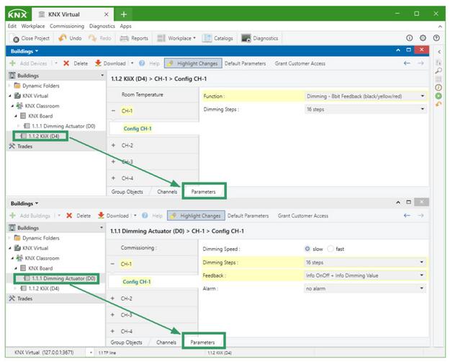
Task: Switch to the Group Objects tab in upper panel
Action: [x=127, y=192]
